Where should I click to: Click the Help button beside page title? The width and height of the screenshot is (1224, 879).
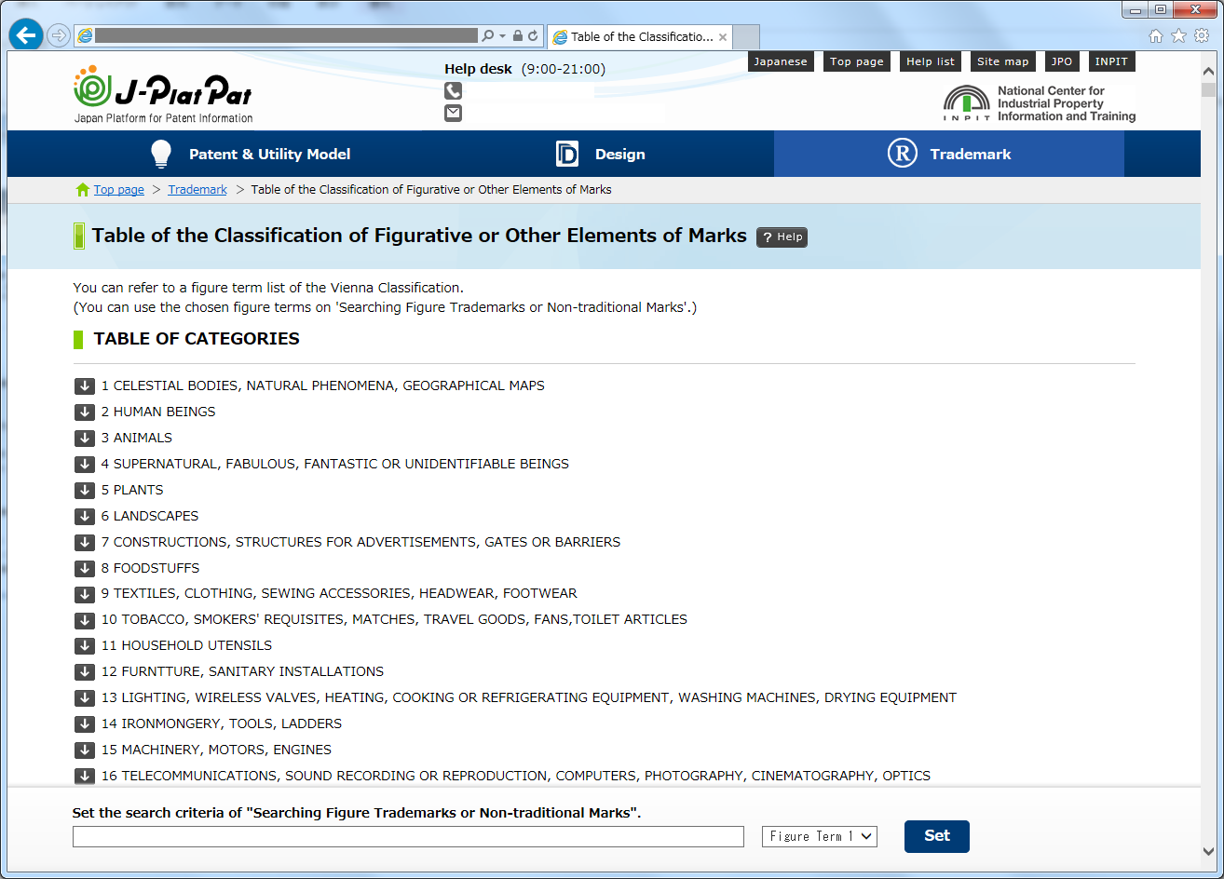pos(782,237)
